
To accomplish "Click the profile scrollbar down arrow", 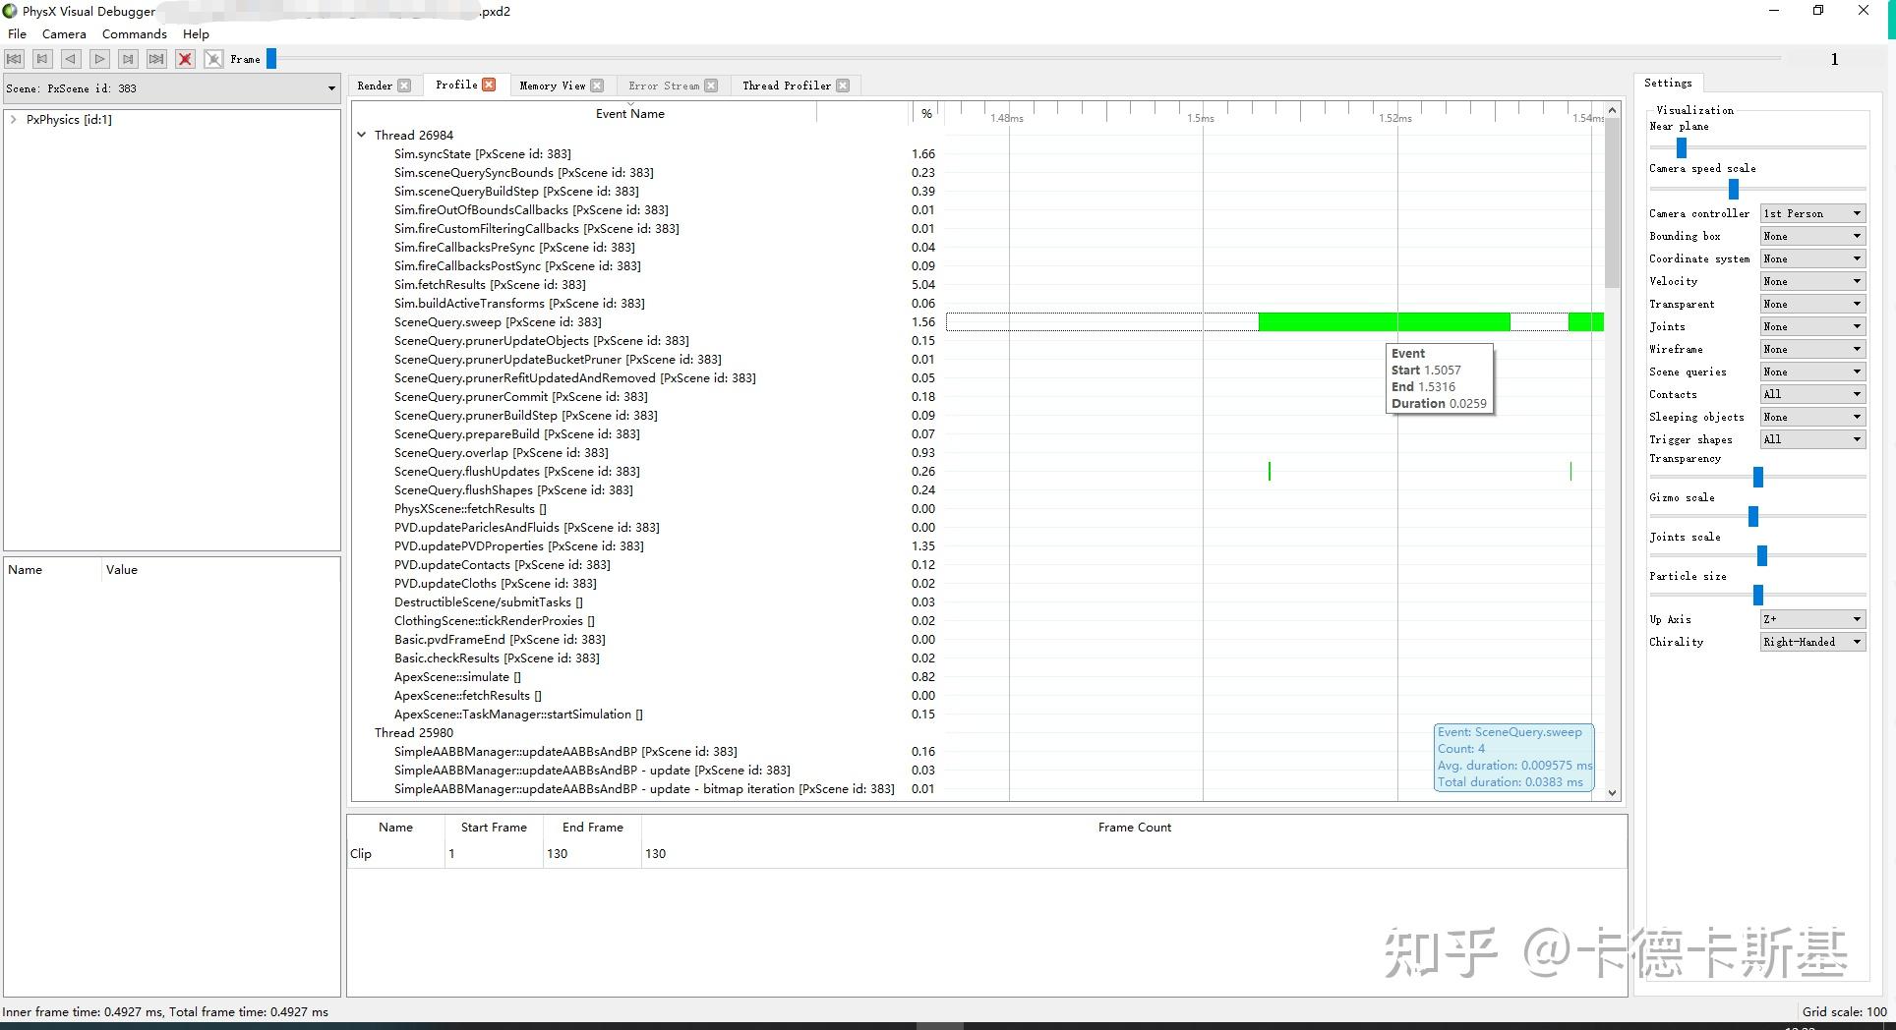I will point(1612,792).
